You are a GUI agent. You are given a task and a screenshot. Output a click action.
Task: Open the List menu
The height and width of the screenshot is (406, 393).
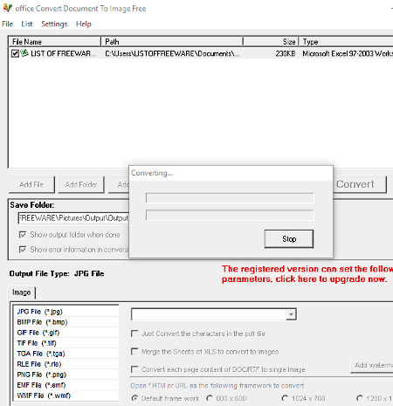(x=27, y=24)
